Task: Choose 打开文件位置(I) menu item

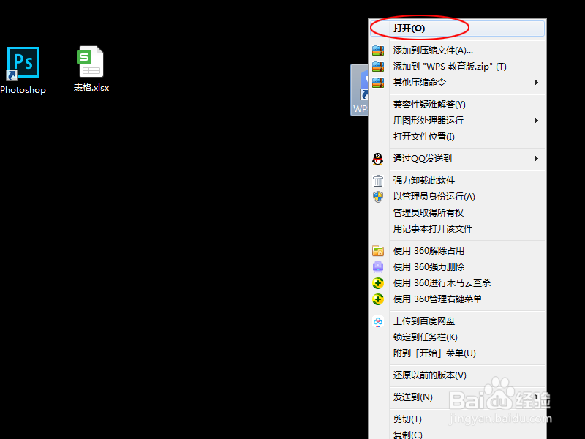Action: click(457, 137)
